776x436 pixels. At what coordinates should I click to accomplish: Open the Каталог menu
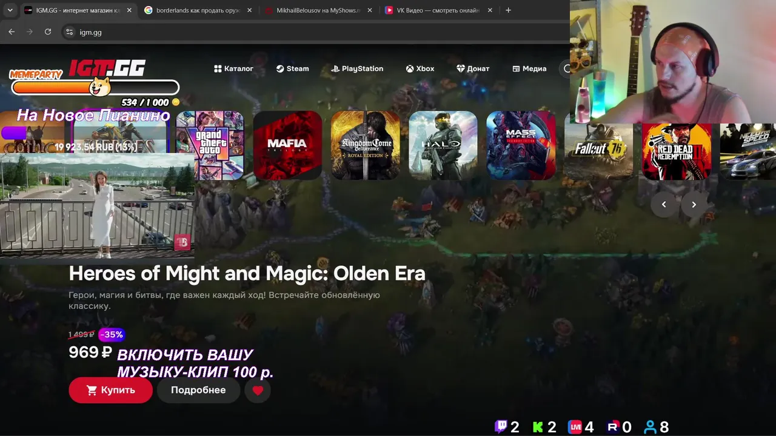click(234, 68)
